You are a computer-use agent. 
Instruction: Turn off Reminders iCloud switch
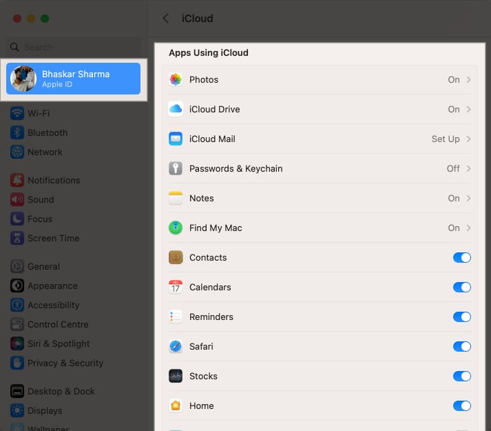[461, 317]
